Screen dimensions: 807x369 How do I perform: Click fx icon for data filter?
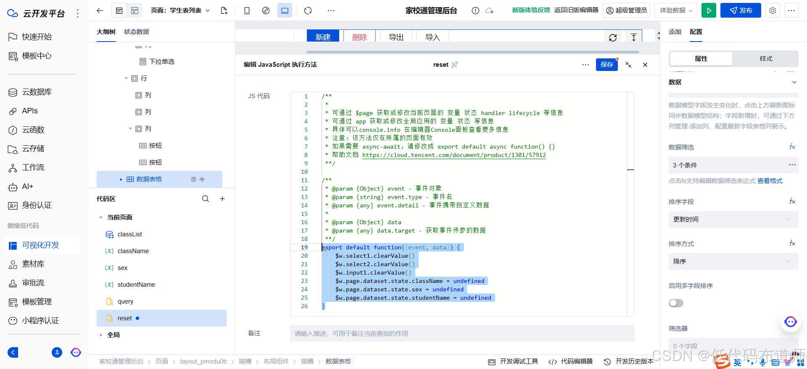tap(792, 147)
